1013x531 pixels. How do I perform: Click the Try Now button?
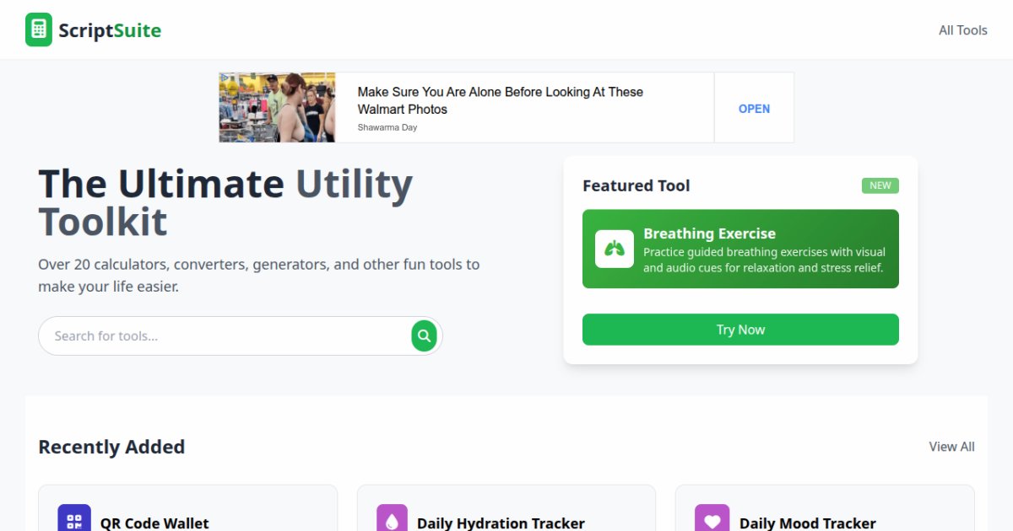[740, 330]
